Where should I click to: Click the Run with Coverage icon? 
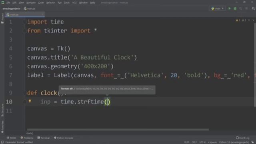[241, 8]
